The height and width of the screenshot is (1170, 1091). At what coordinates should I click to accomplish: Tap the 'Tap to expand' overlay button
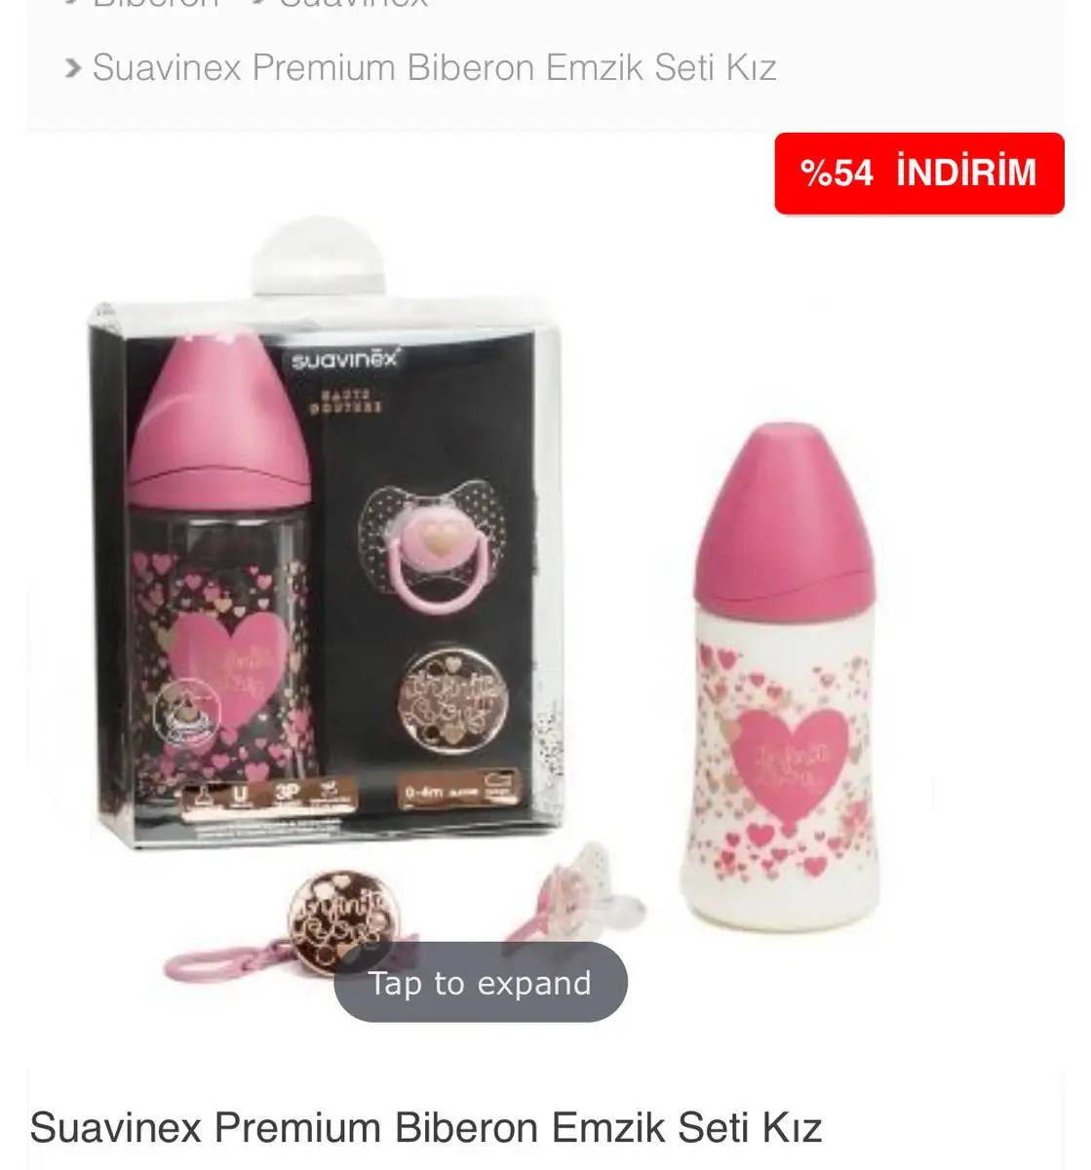coord(480,982)
